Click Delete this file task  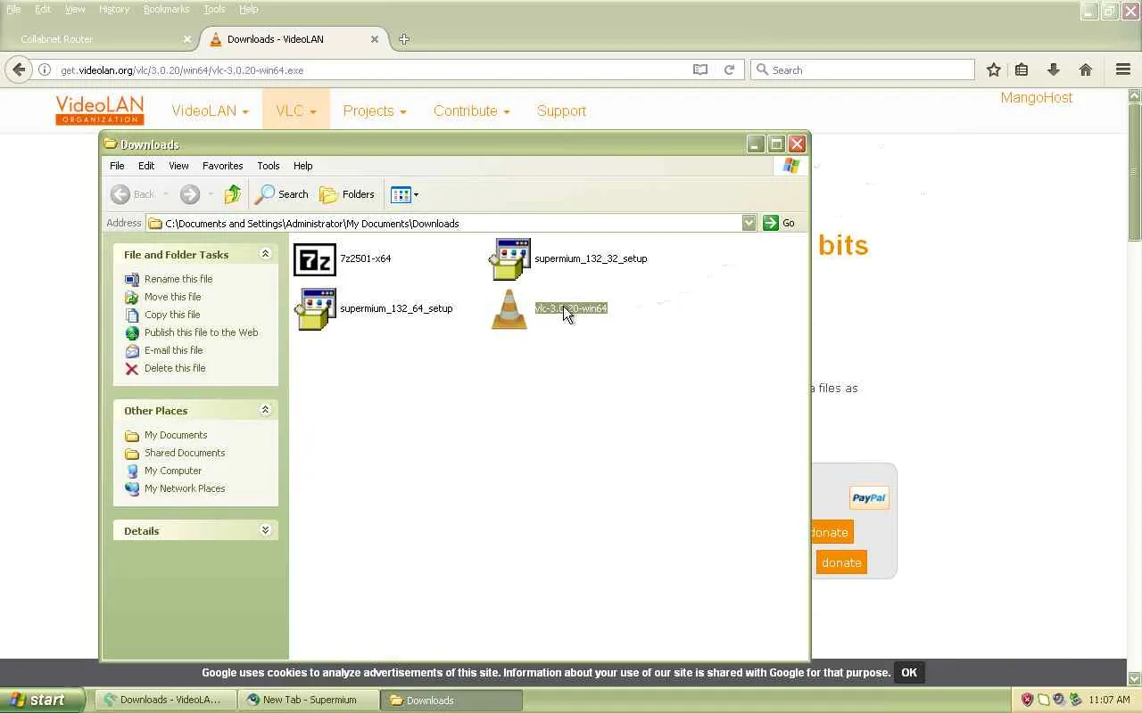pos(175,368)
